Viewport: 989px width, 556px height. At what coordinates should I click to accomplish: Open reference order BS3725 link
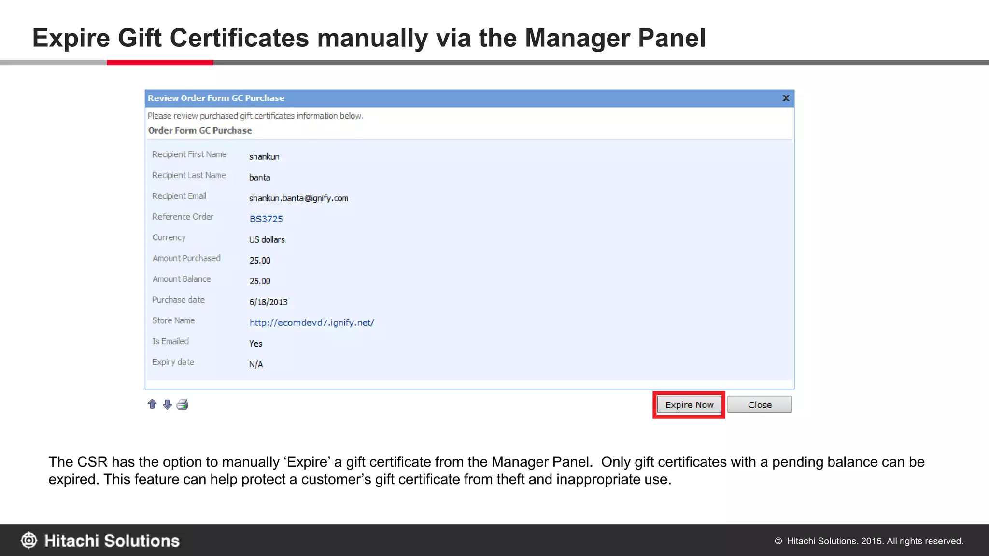pyautogui.click(x=266, y=219)
